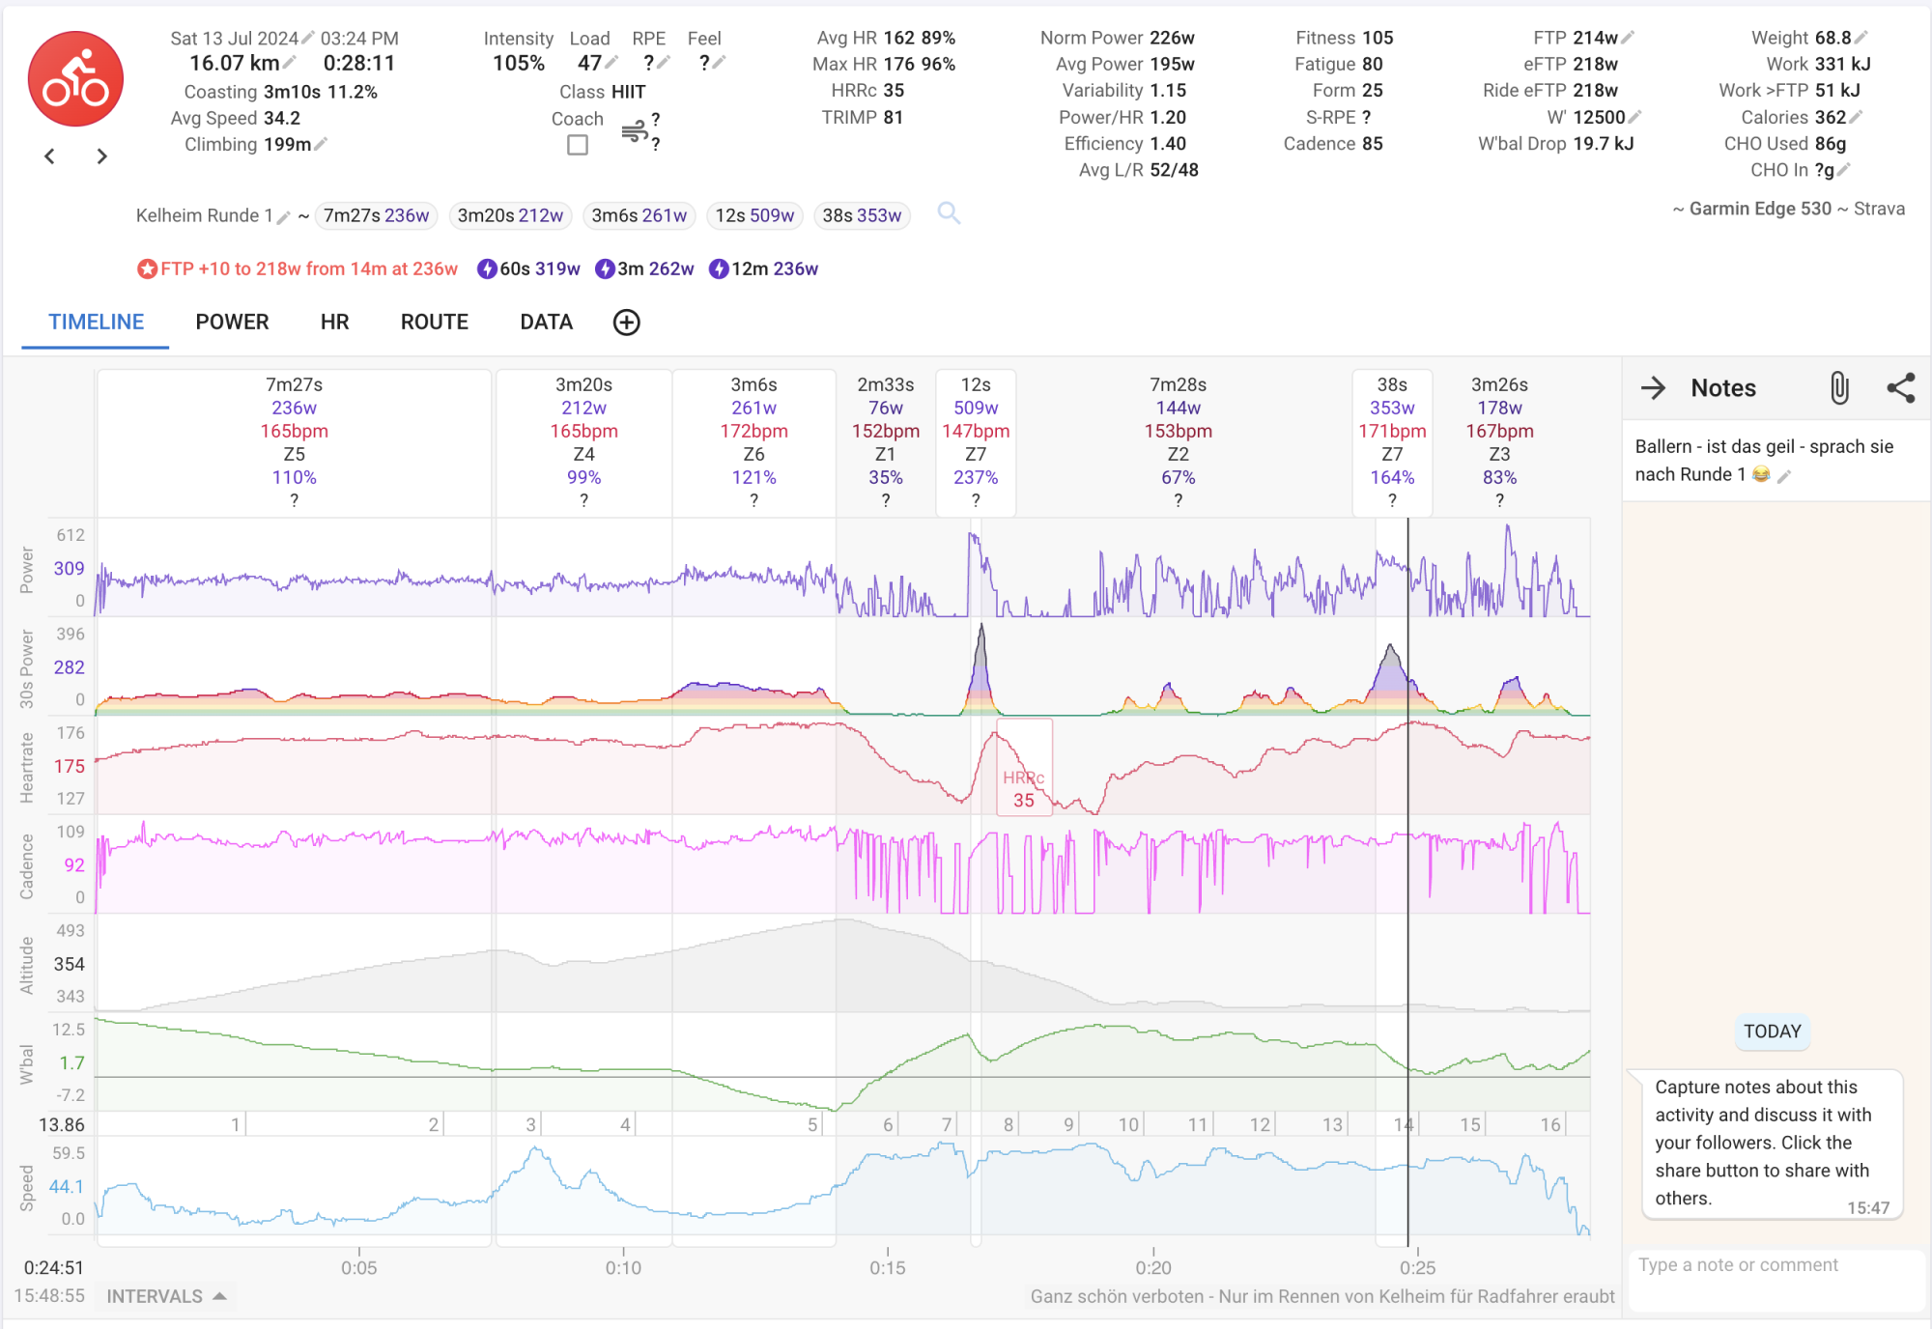Select the 3m6s 261w interval chip
This screenshot has width=1932, height=1329.
pyautogui.click(x=639, y=215)
